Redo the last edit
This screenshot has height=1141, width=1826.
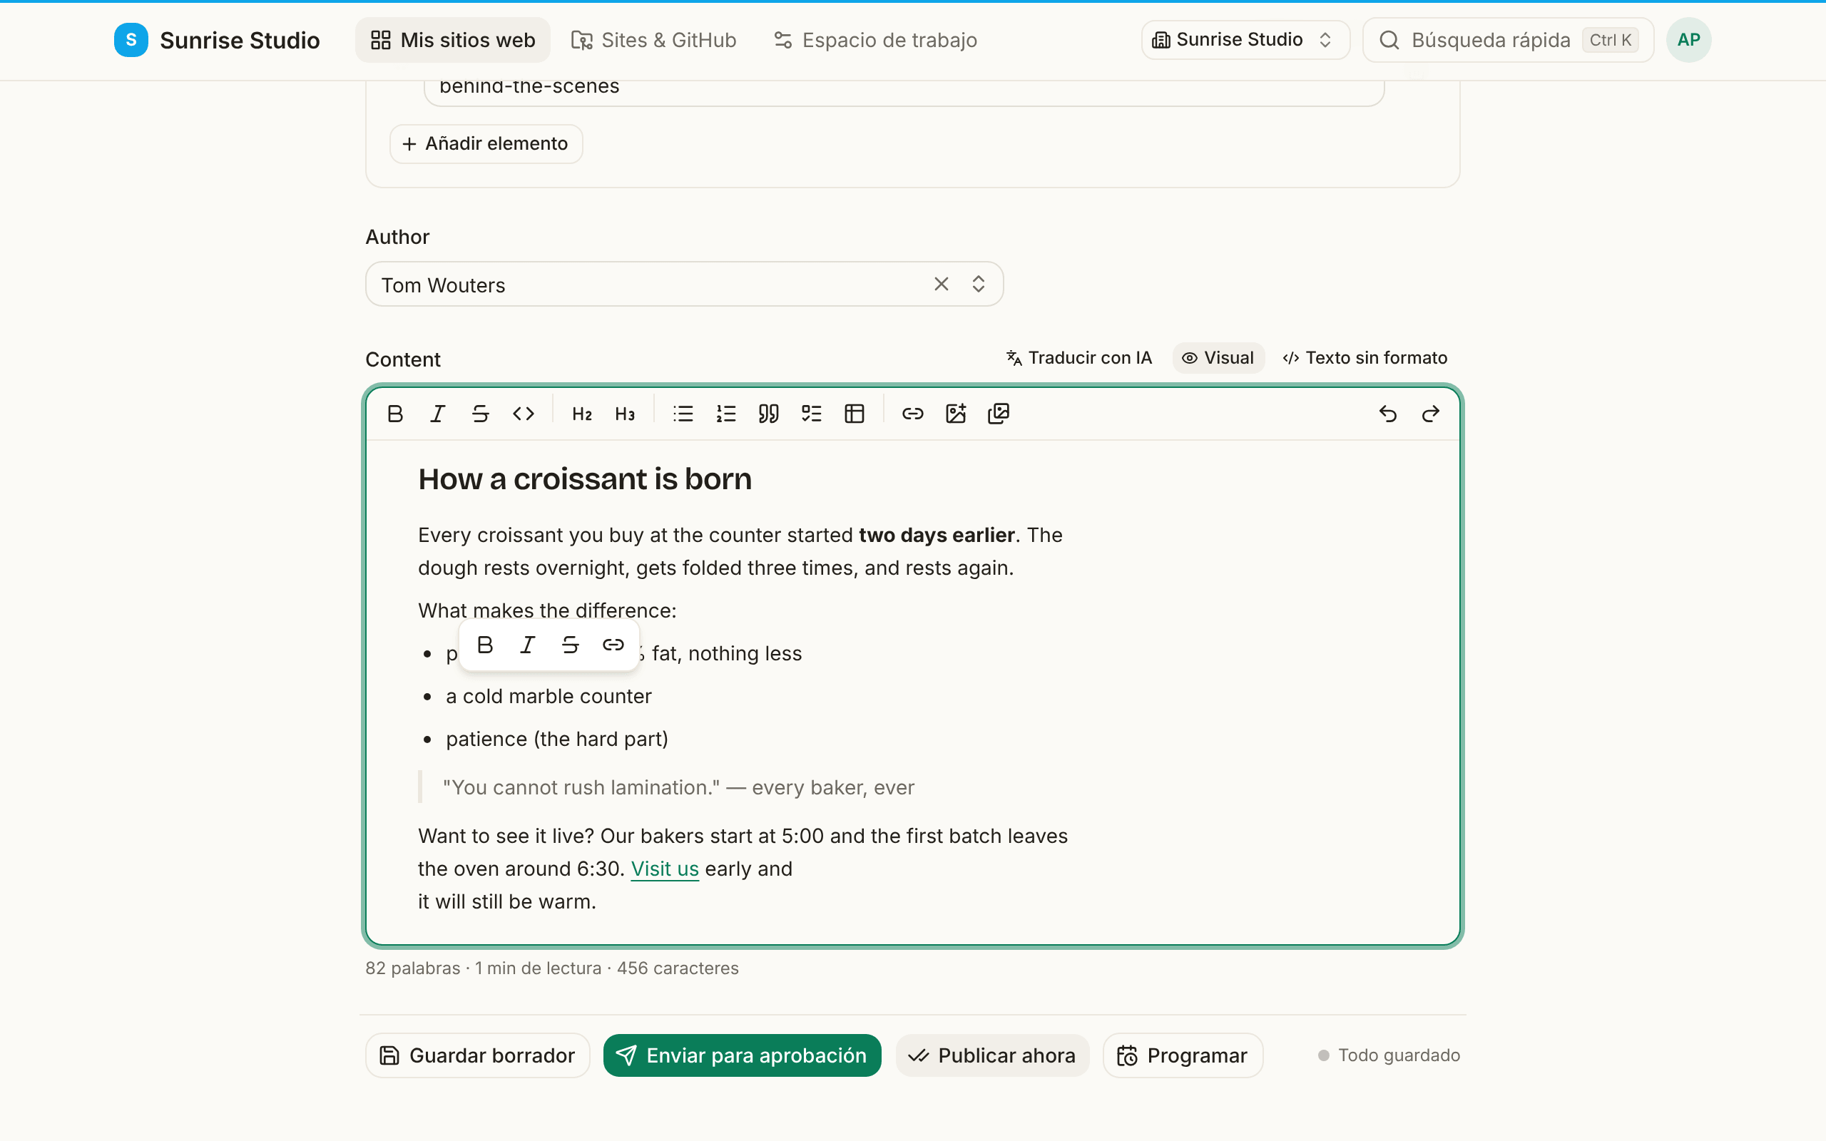(x=1431, y=414)
